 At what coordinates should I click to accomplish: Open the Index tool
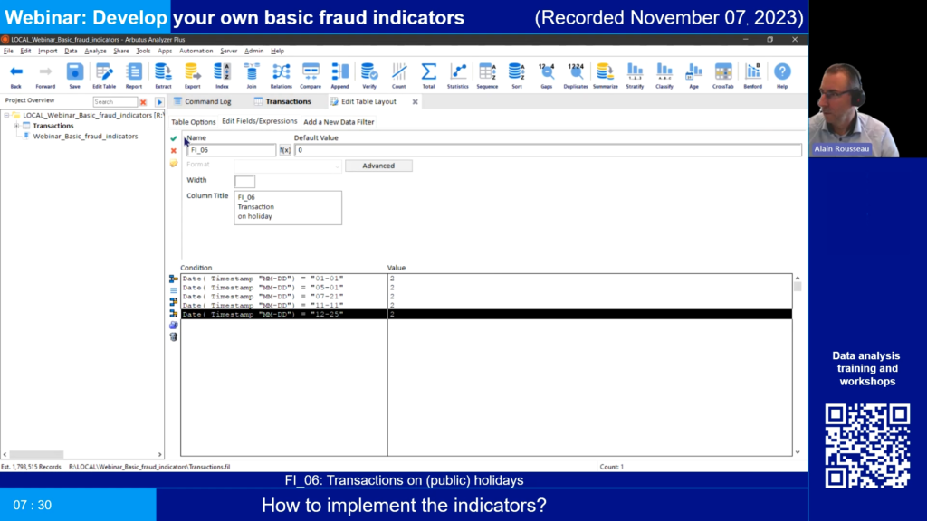222,76
